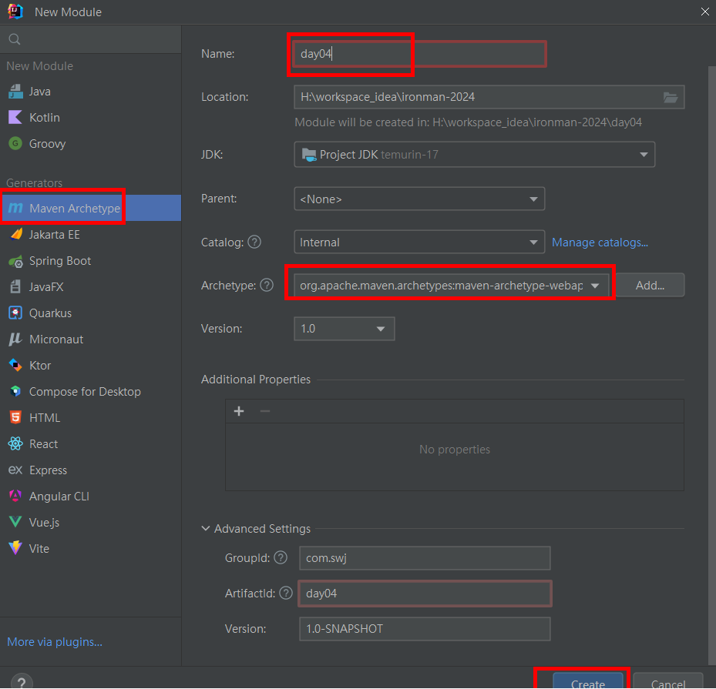Click the Add... archetype button
The width and height of the screenshot is (716, 689).
[x=650, y=286]
